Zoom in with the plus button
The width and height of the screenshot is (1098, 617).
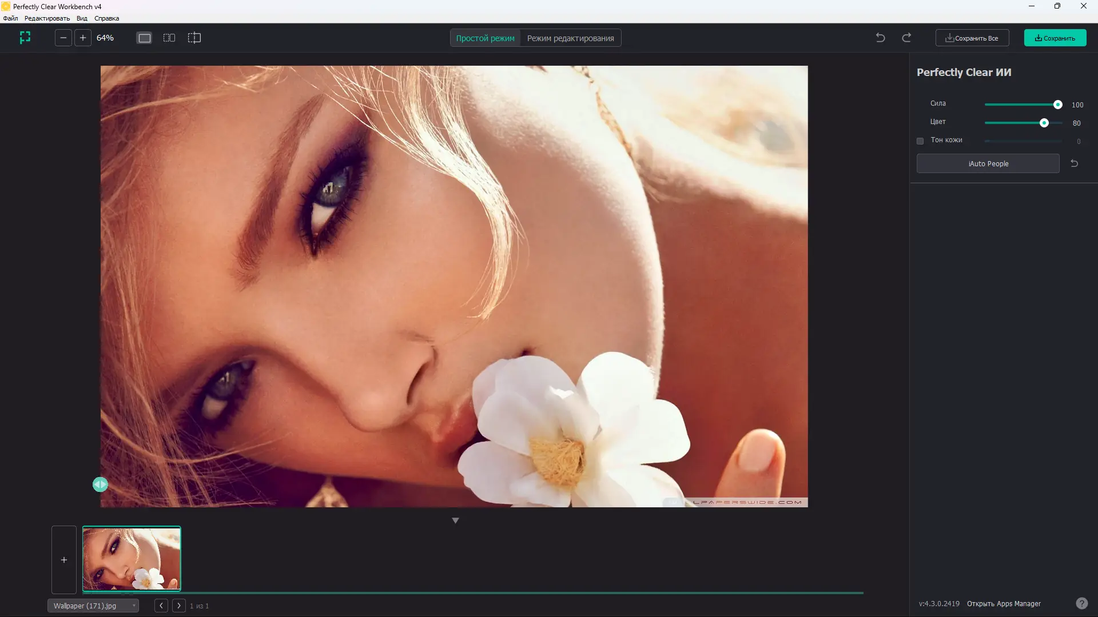[83, 38]
